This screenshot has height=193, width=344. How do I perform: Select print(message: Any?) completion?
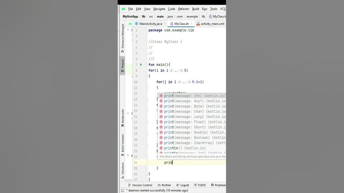point(192,101)
